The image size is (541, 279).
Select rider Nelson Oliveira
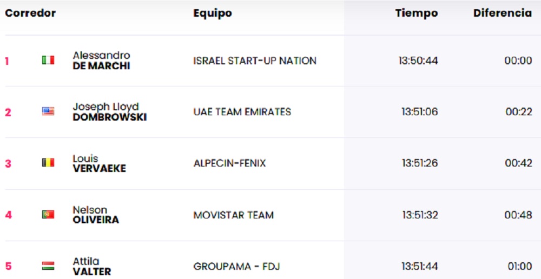pos(96,215)
